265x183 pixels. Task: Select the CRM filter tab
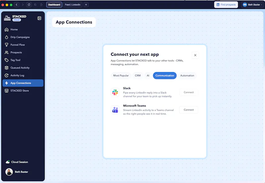click(x=137, y=75)
